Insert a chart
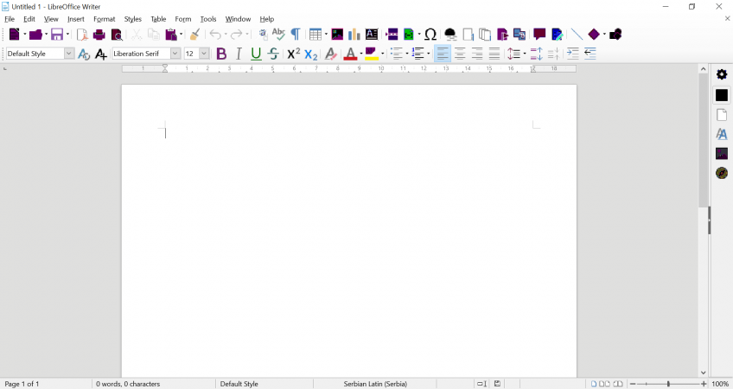 (354, 34)
